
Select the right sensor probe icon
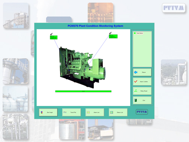coord(110,33)
